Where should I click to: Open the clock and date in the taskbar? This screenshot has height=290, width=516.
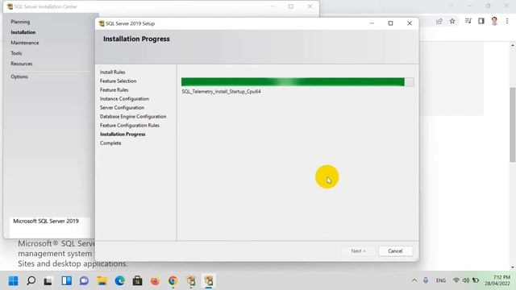point(497,280)
